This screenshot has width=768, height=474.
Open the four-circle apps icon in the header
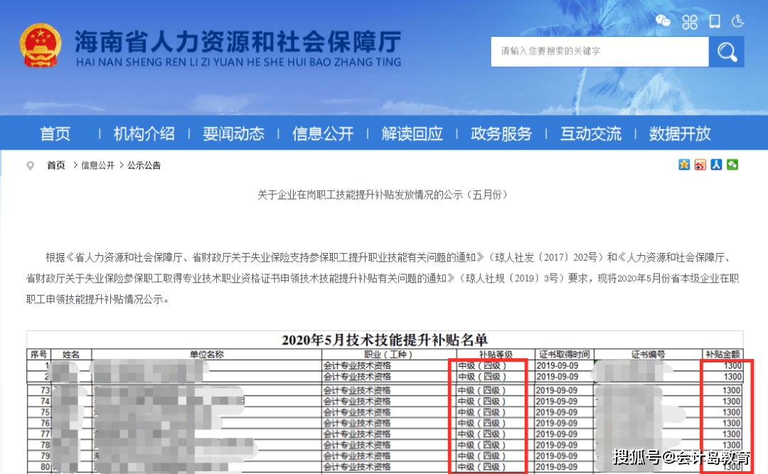[x=690, y=21]
